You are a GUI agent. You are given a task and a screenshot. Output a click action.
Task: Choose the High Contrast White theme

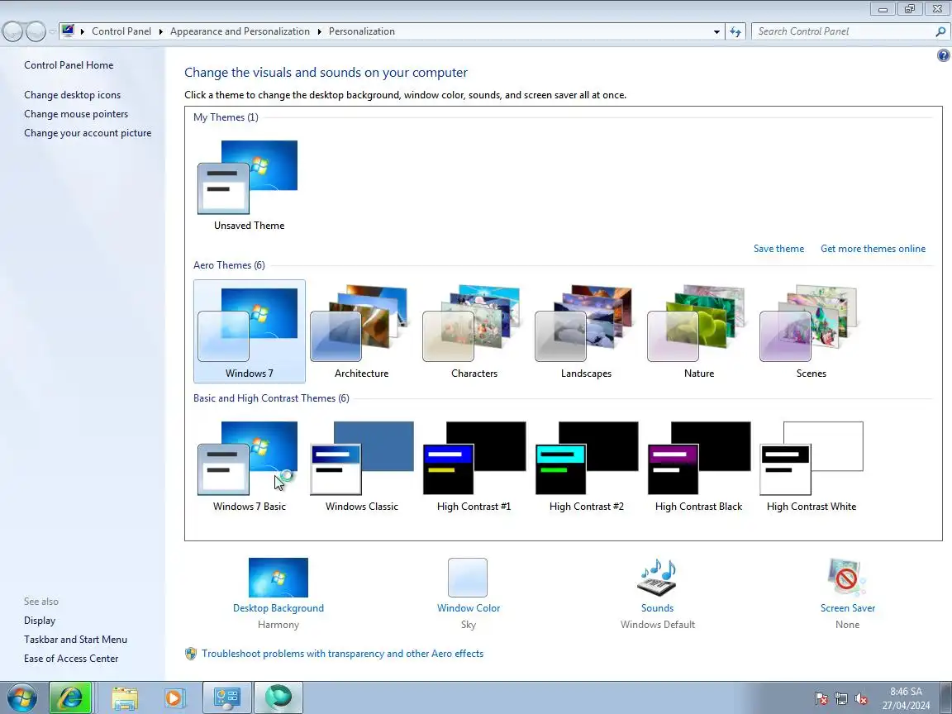(x=812, y=466)
